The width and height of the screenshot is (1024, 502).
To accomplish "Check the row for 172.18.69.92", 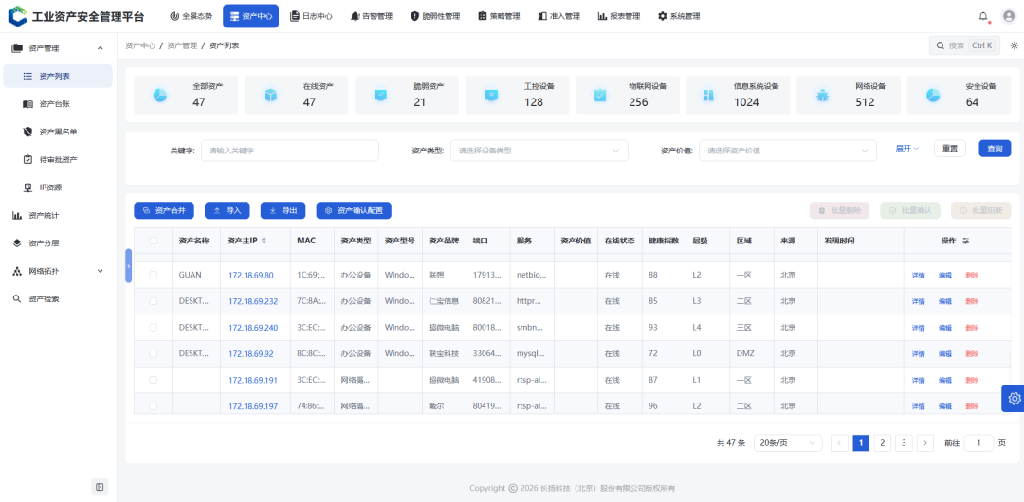I will 154,353.
